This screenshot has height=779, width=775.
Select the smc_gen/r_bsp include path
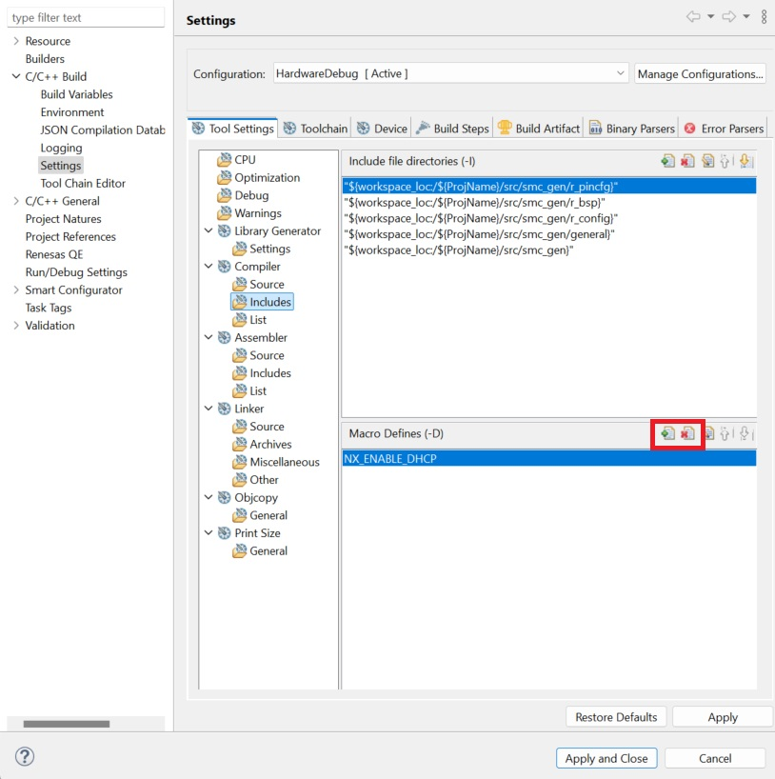point(549,203)
